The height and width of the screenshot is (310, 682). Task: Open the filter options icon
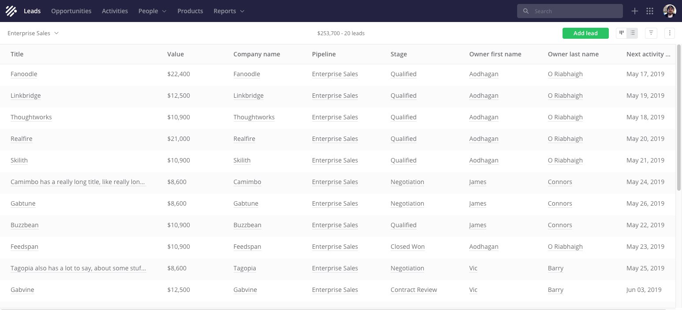pos(651,33)
